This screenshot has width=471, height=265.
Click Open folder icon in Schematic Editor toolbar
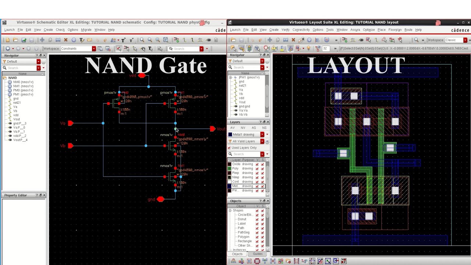(15, 40)
